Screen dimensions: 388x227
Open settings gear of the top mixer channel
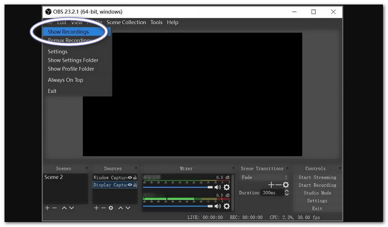tap(226, 187)
